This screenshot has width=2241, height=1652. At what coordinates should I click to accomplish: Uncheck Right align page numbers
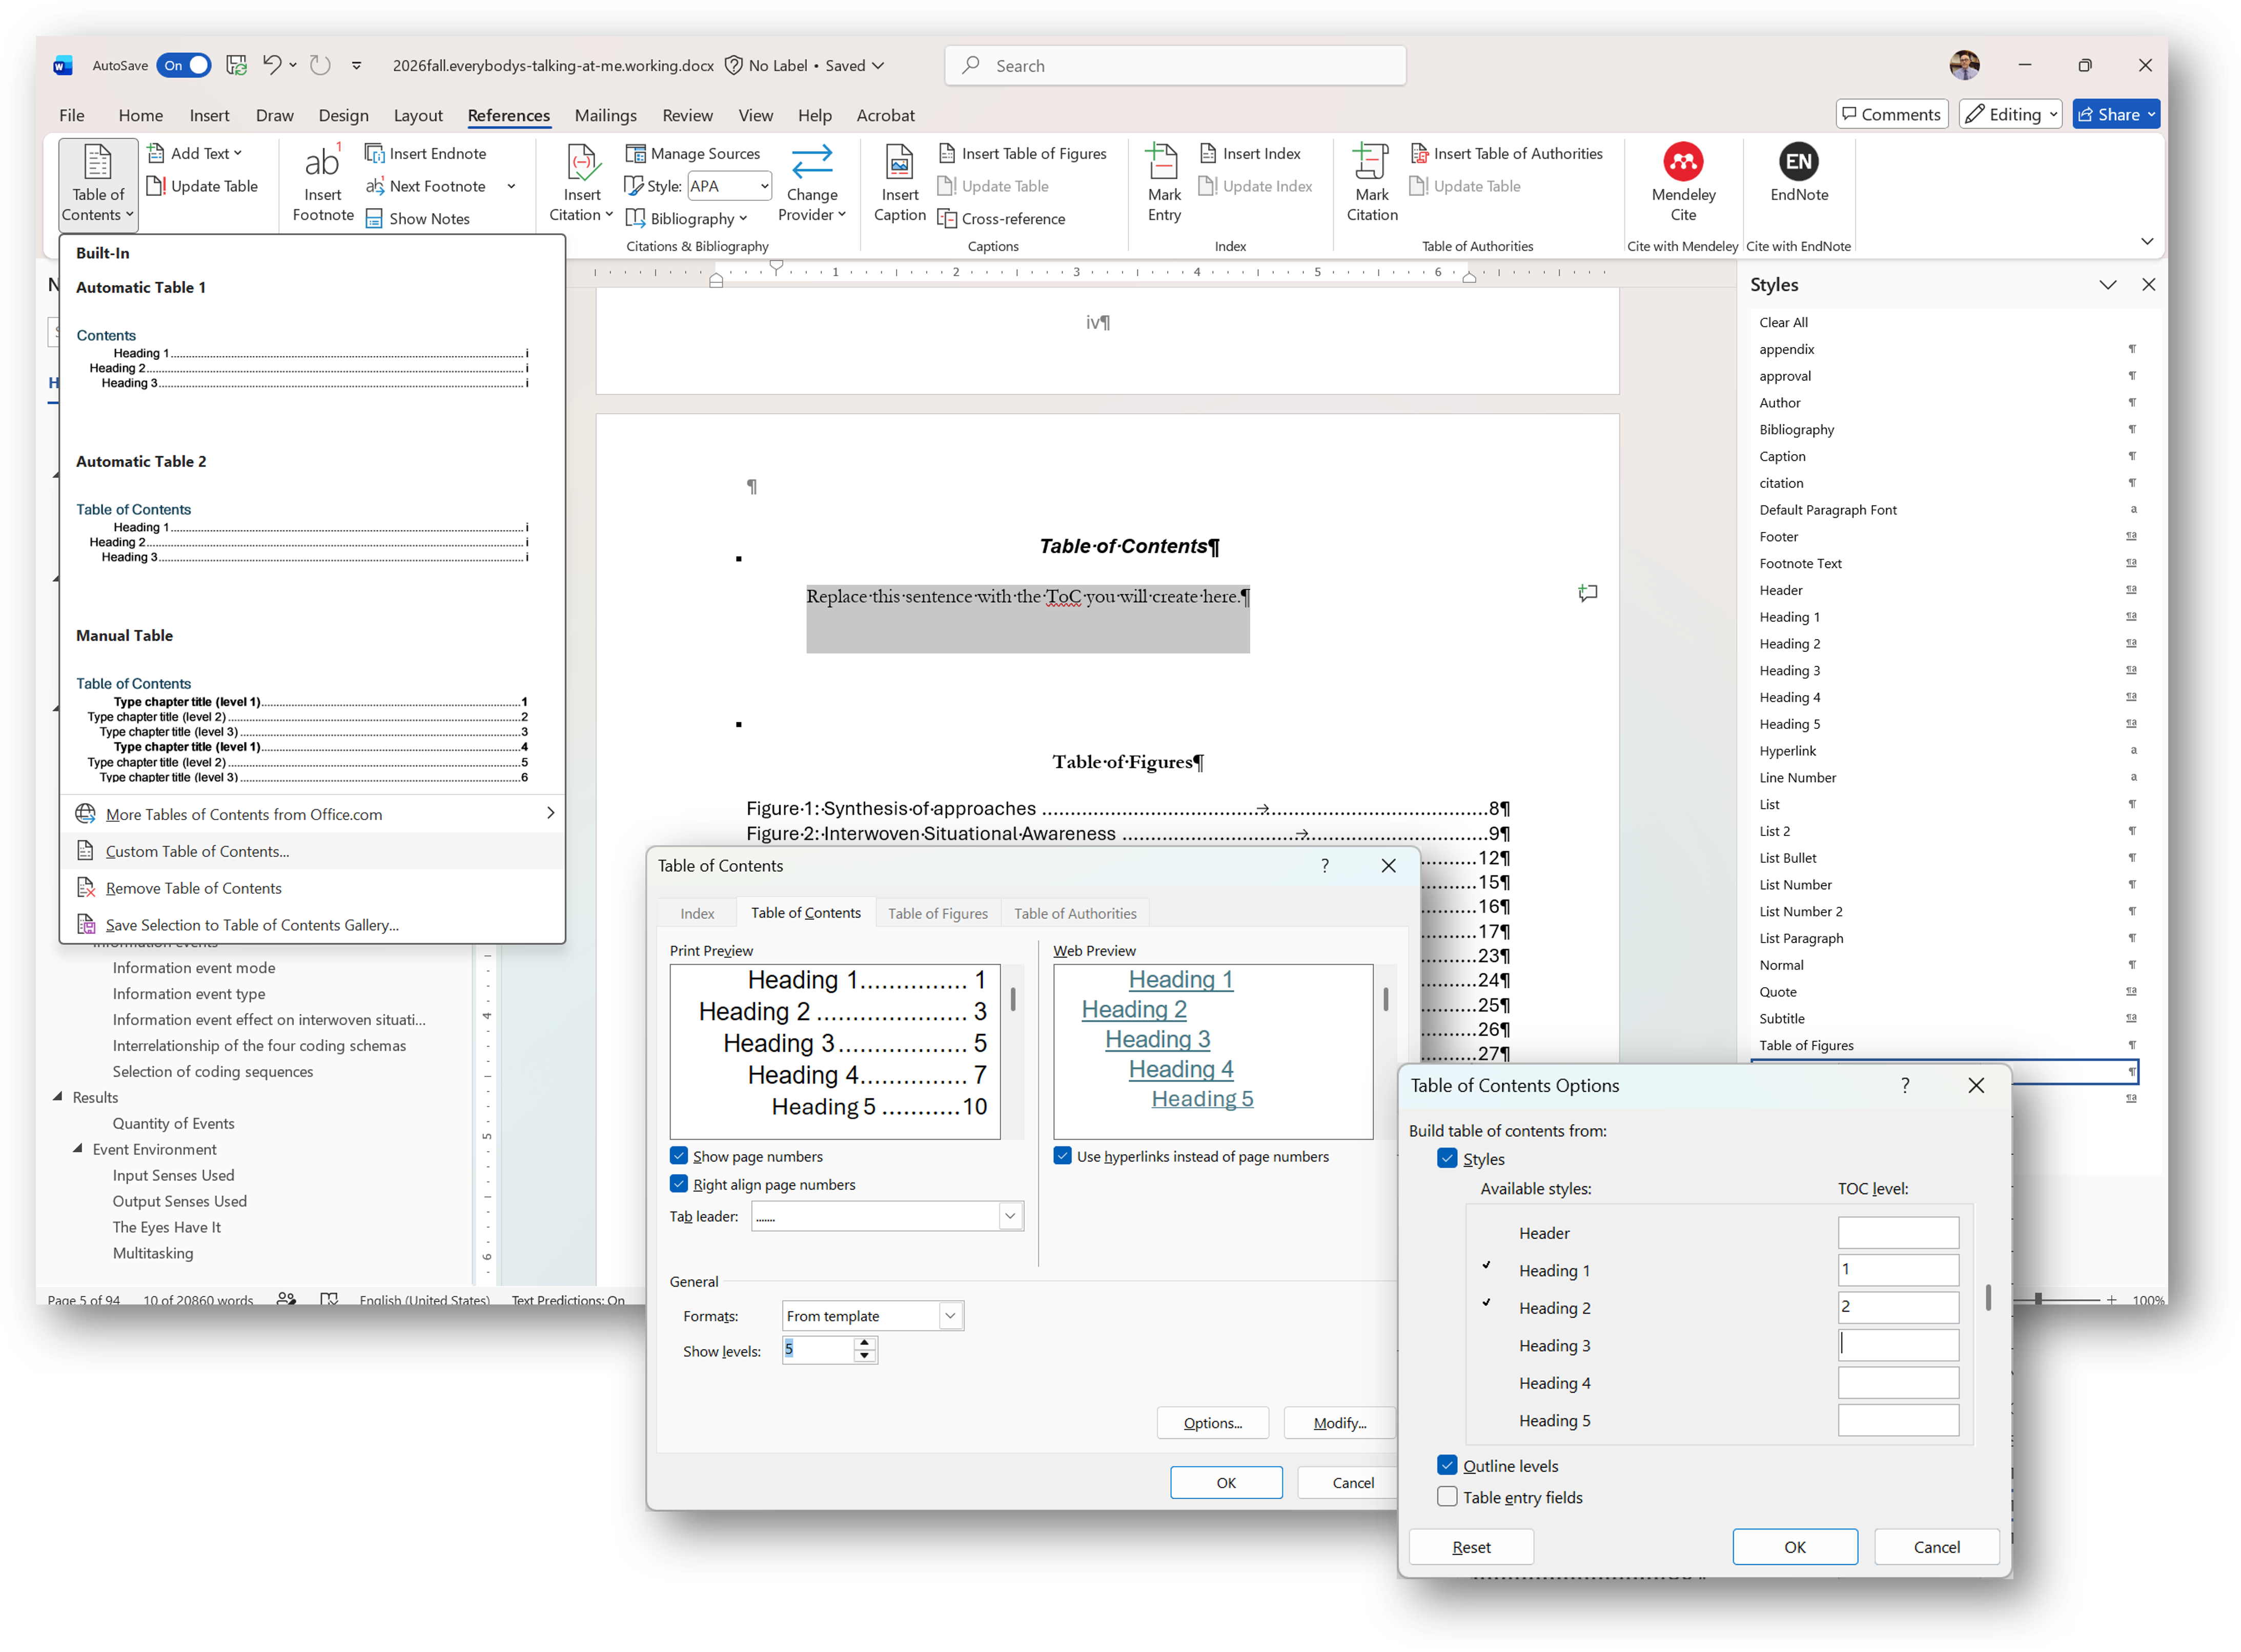coord(679,1184)
